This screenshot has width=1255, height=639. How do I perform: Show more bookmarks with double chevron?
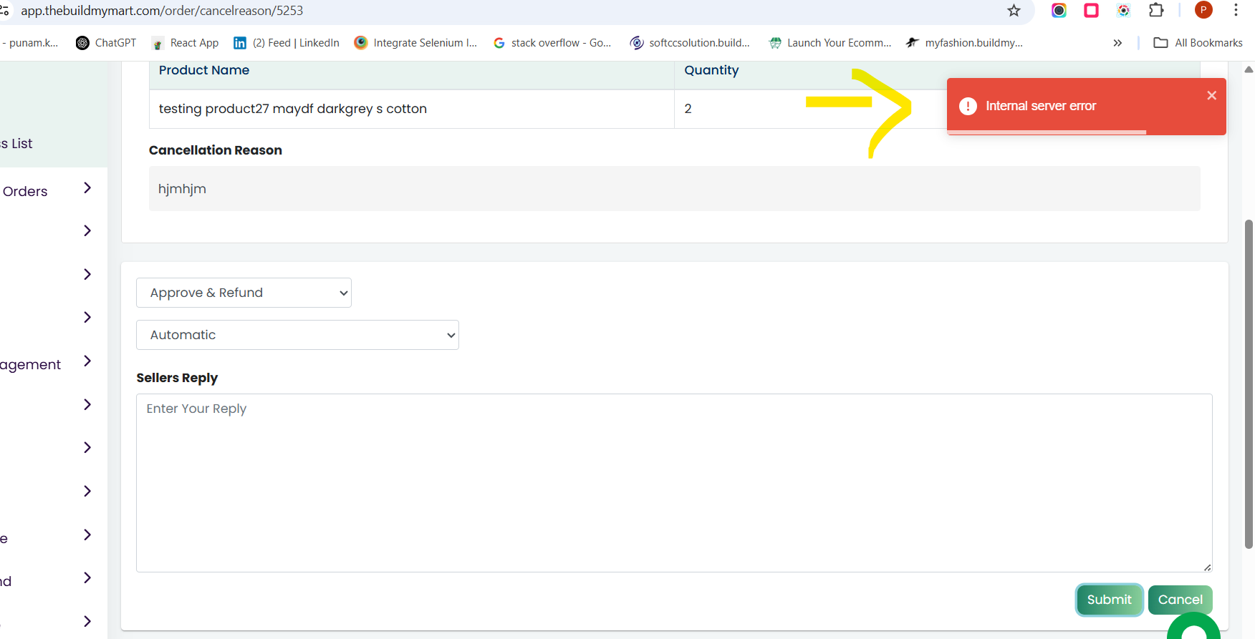pyautogui.click(x=1117, y=43)
